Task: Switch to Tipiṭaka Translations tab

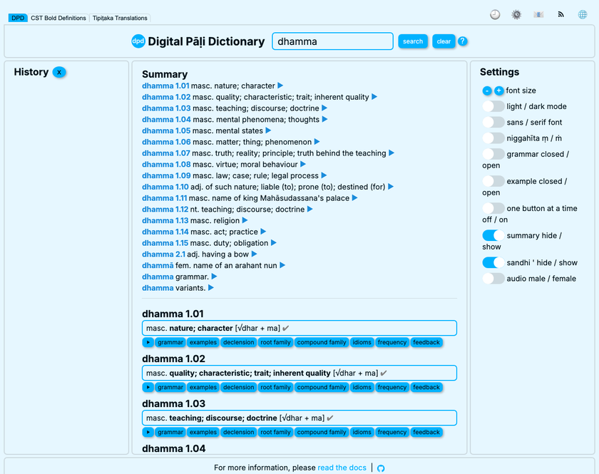Action: 120,18
